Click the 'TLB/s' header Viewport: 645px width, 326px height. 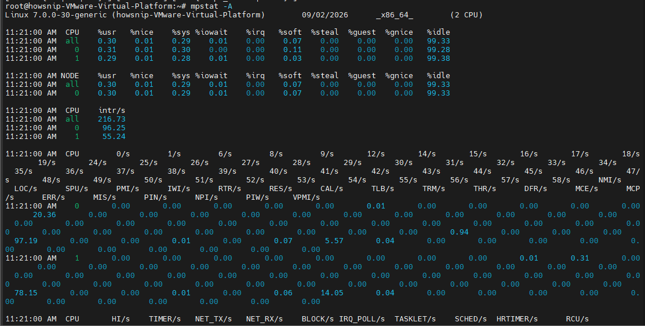[383, 189]
